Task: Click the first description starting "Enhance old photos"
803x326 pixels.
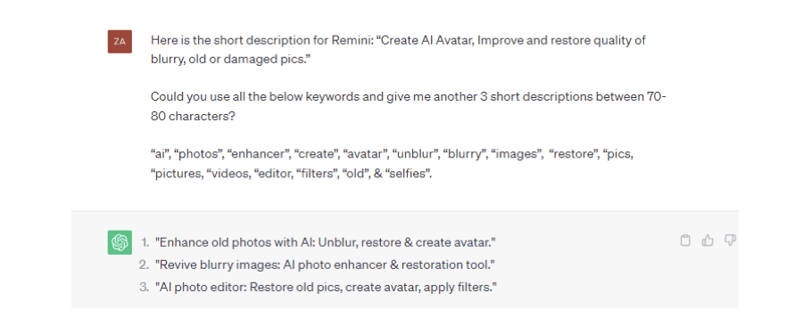Action: [326, 242]
